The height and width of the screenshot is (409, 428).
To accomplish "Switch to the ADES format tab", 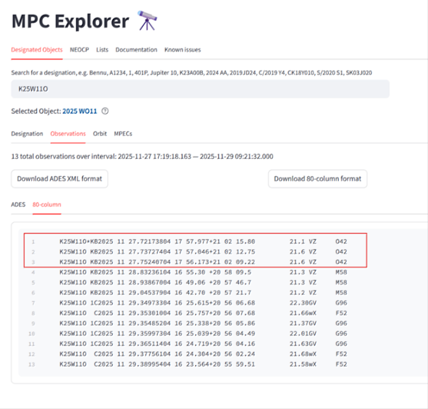I will click(18, 205).
